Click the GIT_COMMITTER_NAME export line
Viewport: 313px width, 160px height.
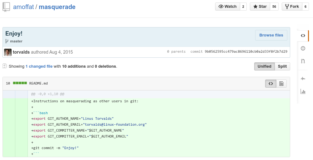[78, 131]
